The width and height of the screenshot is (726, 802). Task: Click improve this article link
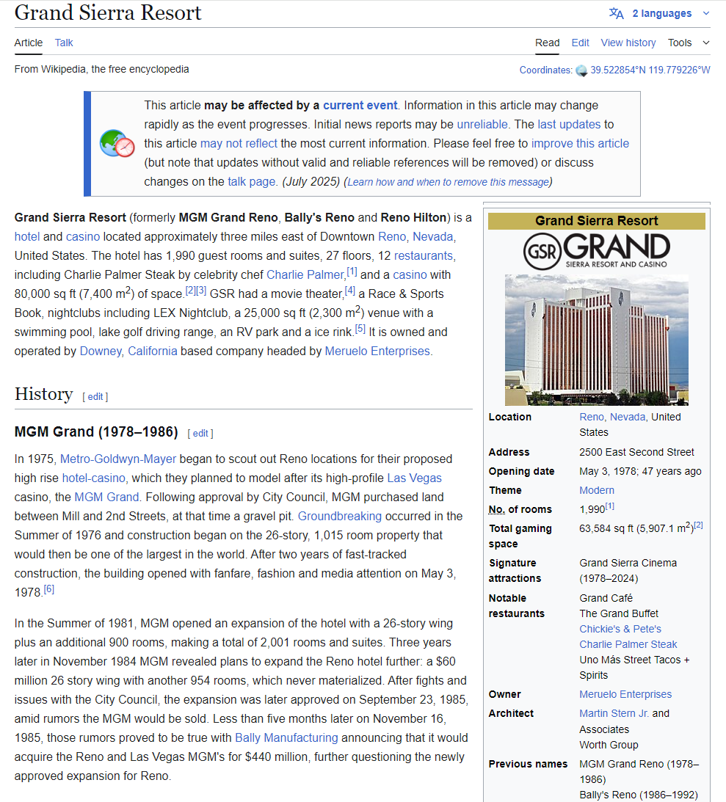click(x=580, y=144)
